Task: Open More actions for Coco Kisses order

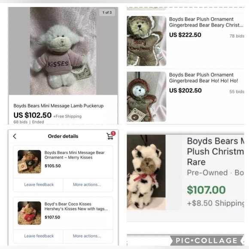Action: point(87,236)
